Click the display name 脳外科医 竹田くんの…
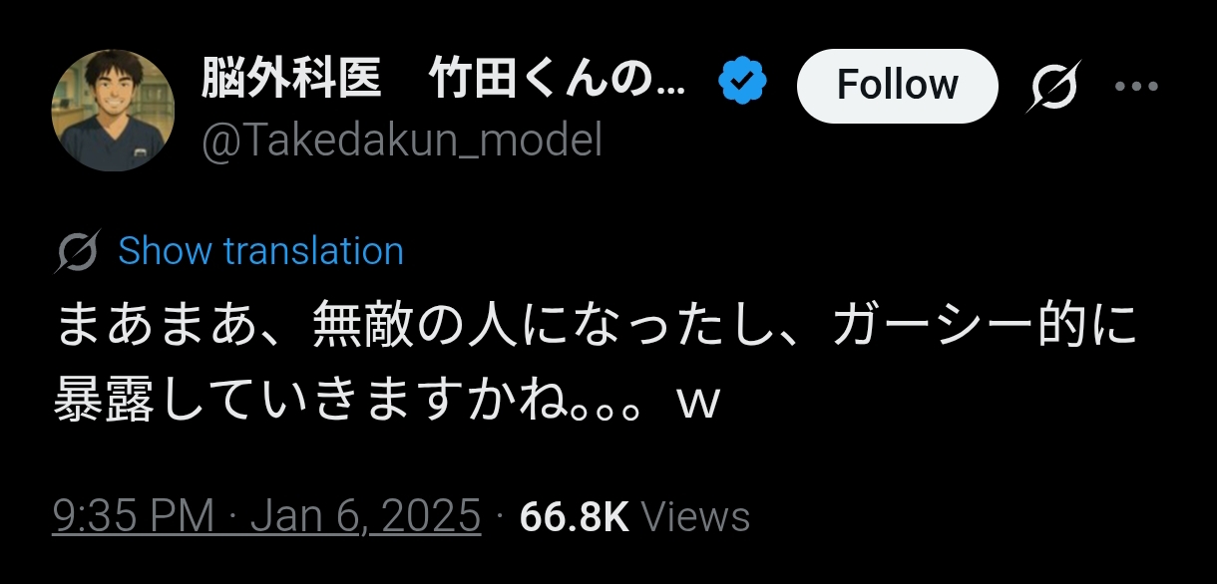The height and width of the screenshot is (584, 1217). [x=444, y=82]
